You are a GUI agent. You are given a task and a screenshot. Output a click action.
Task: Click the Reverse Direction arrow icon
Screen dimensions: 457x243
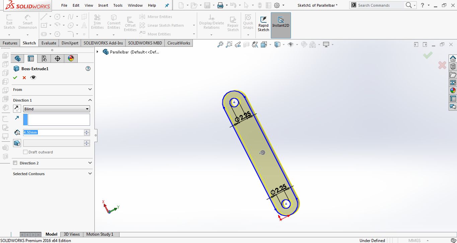[x=17, y=108]
